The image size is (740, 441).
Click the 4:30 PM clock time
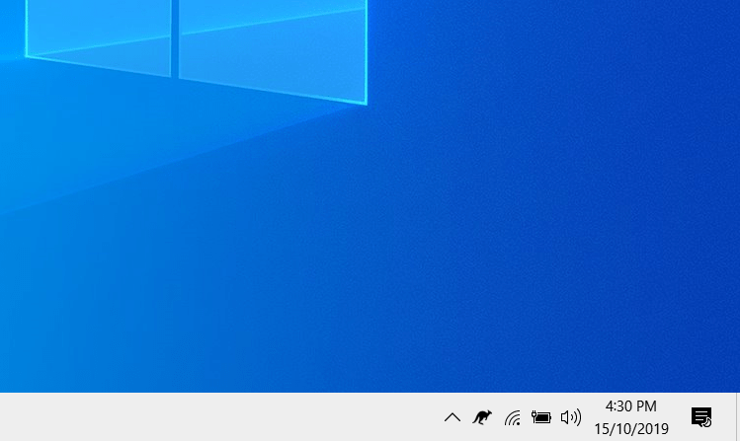630,406
